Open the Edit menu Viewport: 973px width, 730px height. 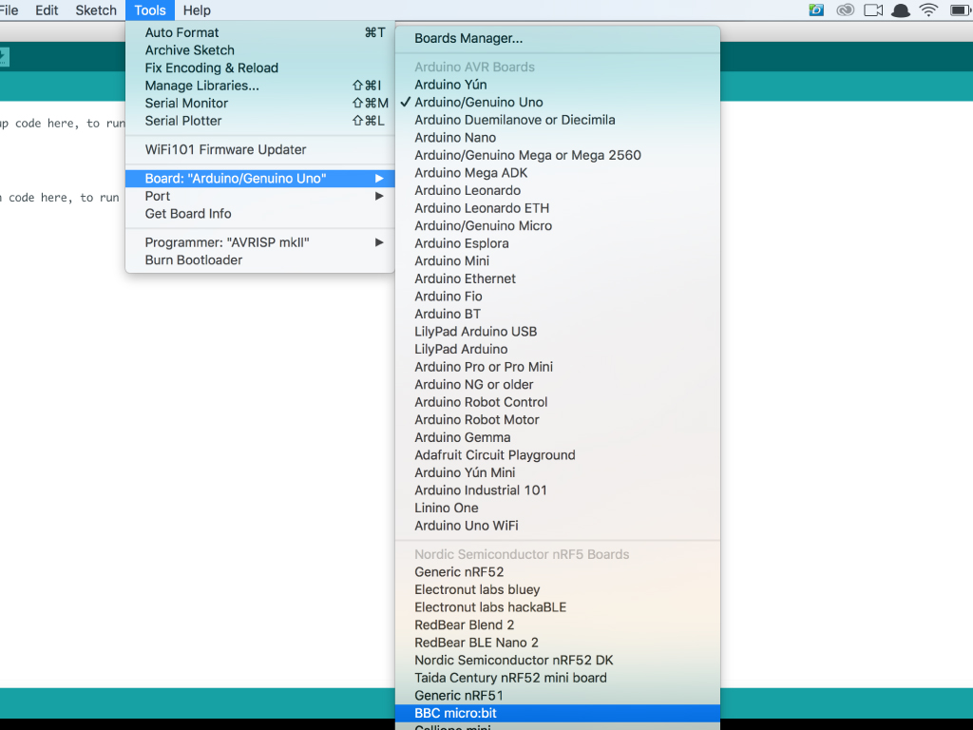(47, 10)
